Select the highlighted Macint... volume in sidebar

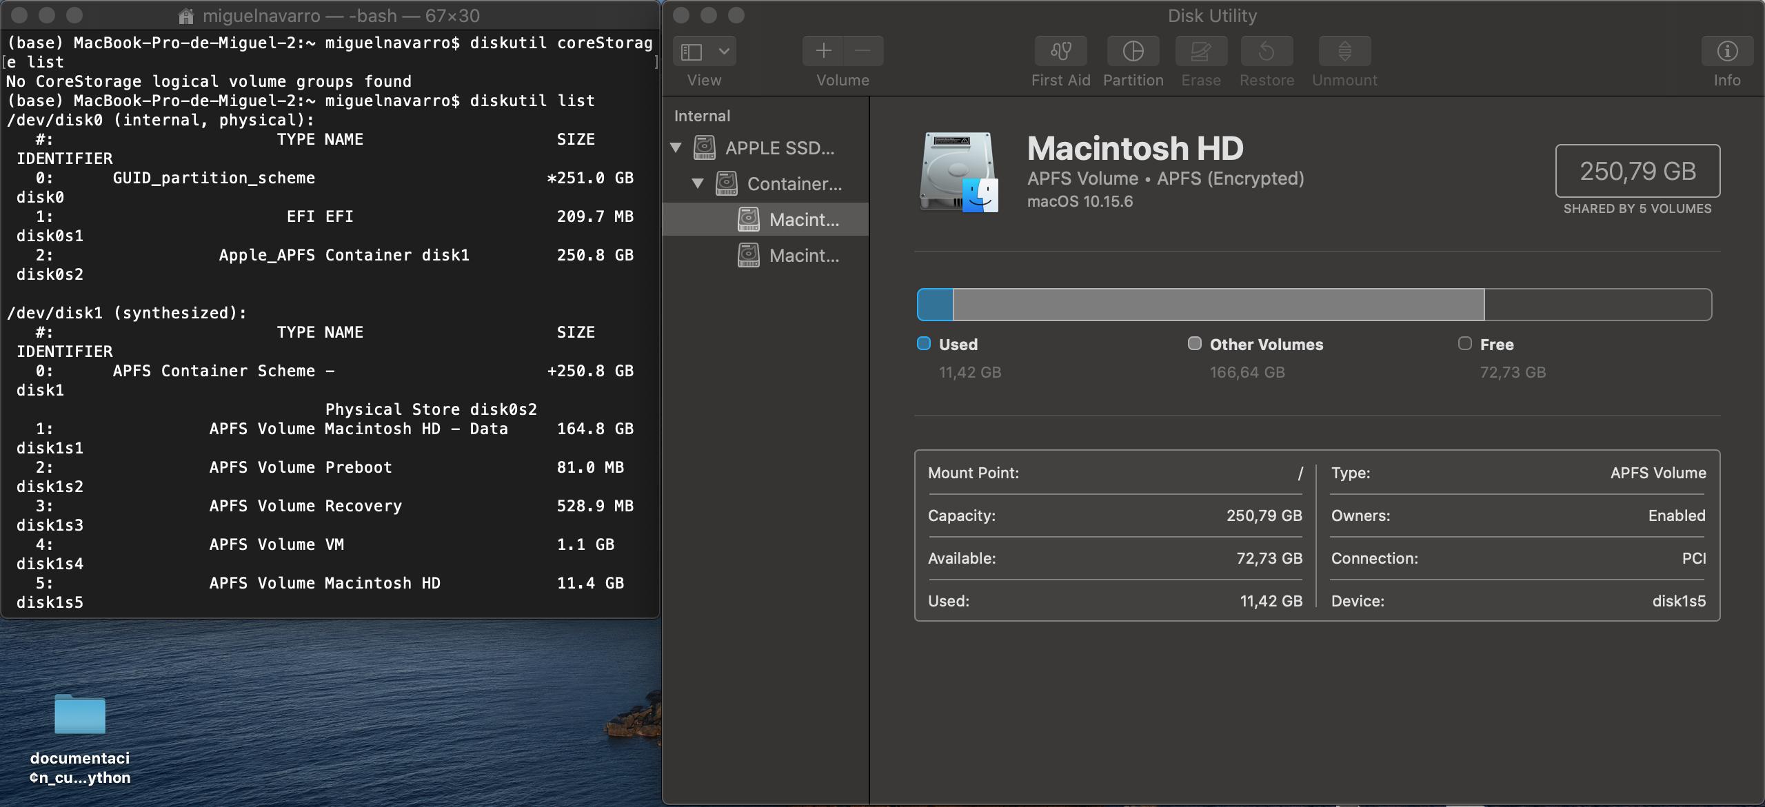point(765,219)
